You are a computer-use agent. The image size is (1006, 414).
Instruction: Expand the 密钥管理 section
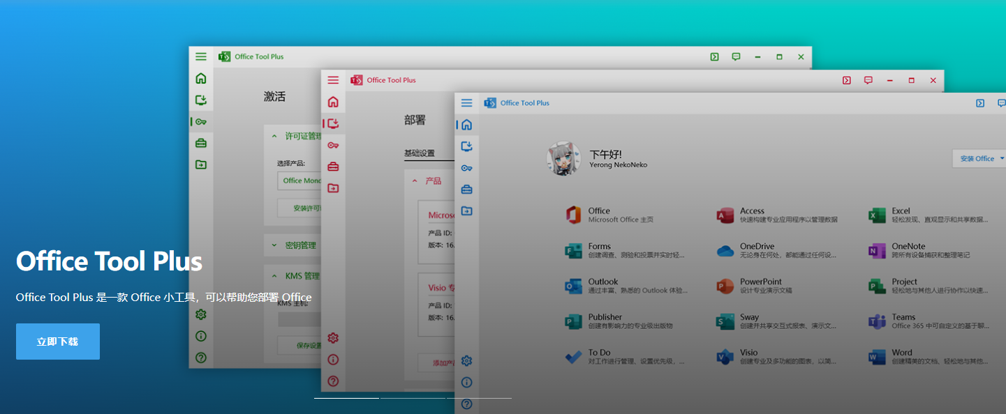(x=293, y=245)
